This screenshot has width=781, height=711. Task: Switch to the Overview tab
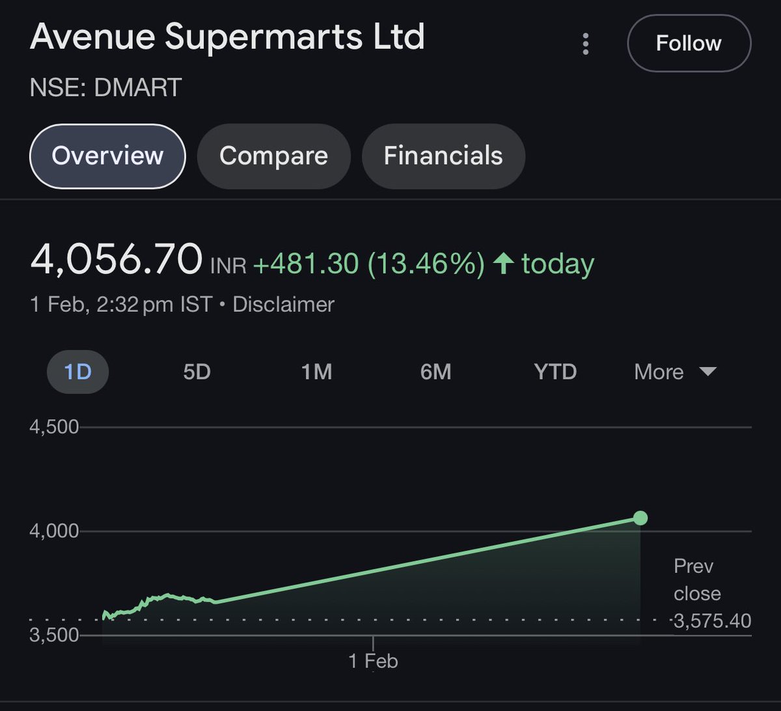[x=107, y=156]
